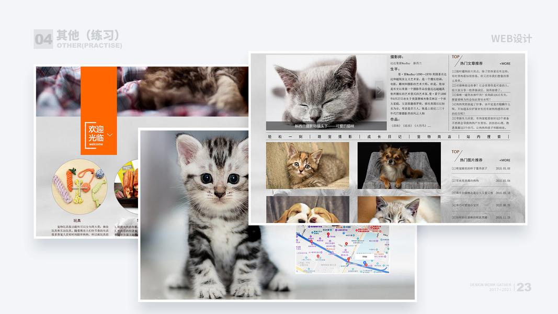Image resolution: width=558 pixels, height=314 pixels.
Task: Click the 摄影师: heading
Action: pyautogui.click(x=396, y=57)
